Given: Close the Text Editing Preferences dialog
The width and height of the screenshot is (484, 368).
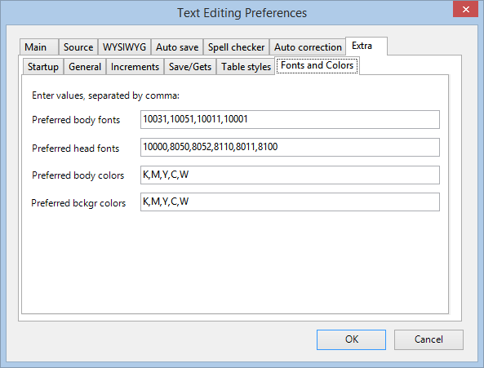Looking at the screenshot, I should coord(465,9).
